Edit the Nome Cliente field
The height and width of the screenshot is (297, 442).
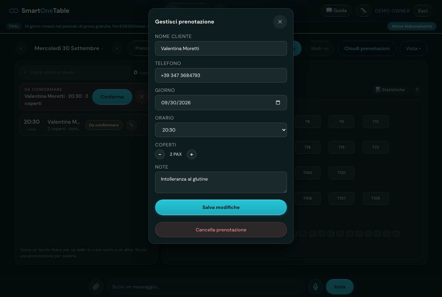coord(221,48)
